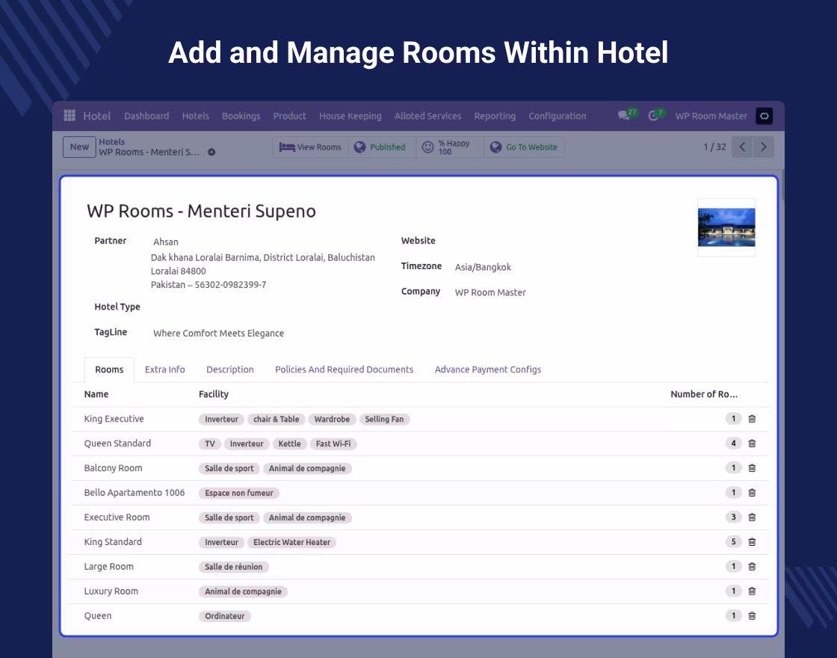Switch to the Extra Info tab
Image resolution: width=837 pixels, height=658 pixels.
pyautogui.click(x=164, y=369)
